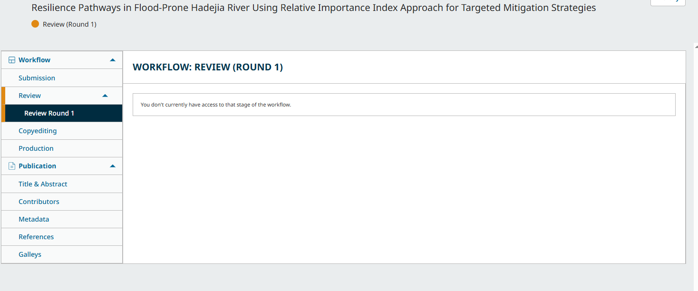Select Review Round 1 in the sidebar
This screenshot has width=698, height=291.
tap(49, 113)
